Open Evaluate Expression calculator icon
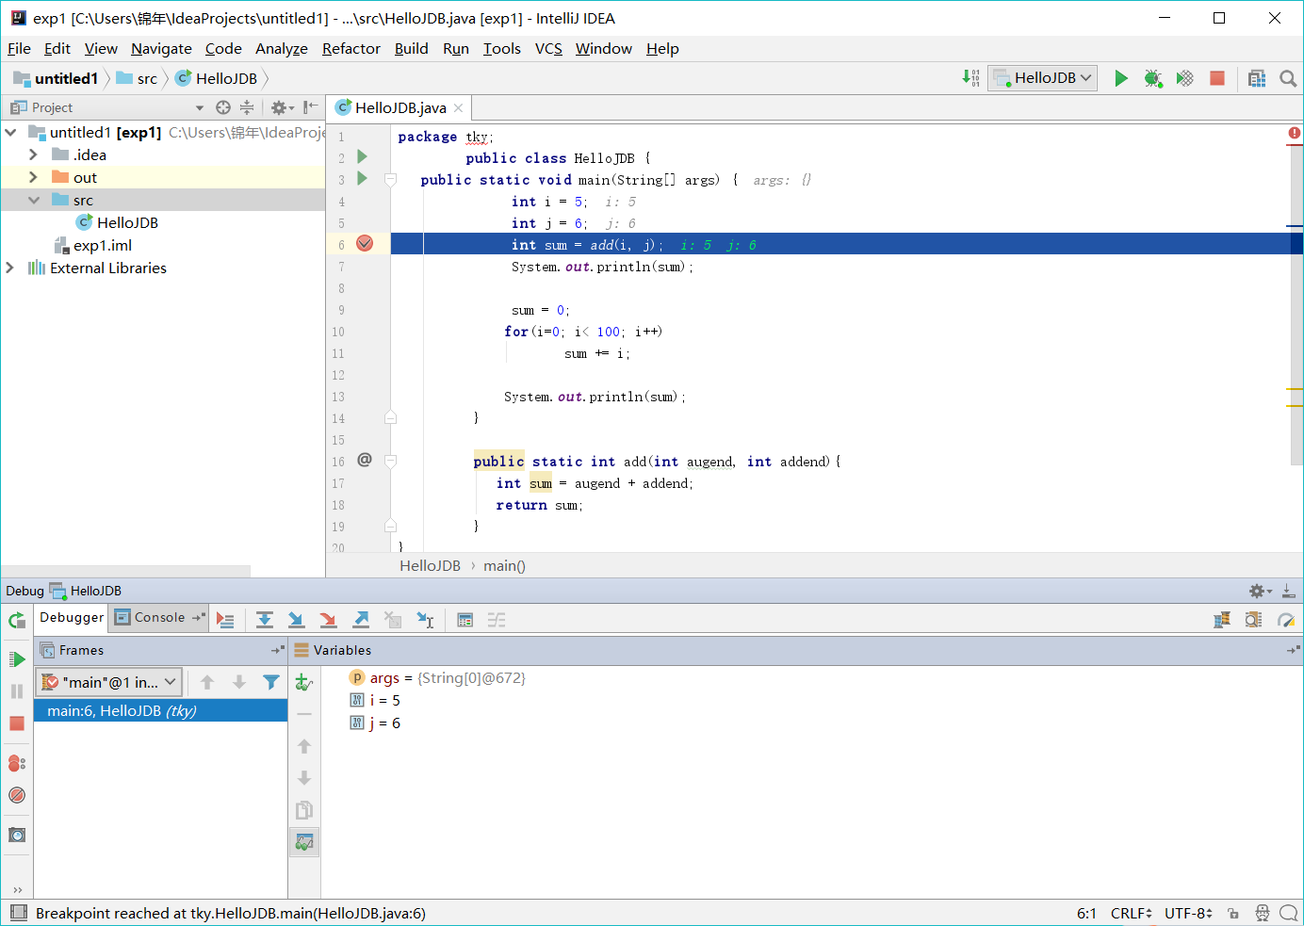The height and width of the screenshot is (926, 1304). click(x=465, y=620)
